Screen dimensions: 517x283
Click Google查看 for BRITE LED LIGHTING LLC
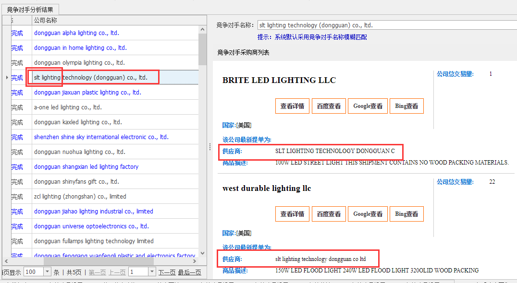point(368,106)
